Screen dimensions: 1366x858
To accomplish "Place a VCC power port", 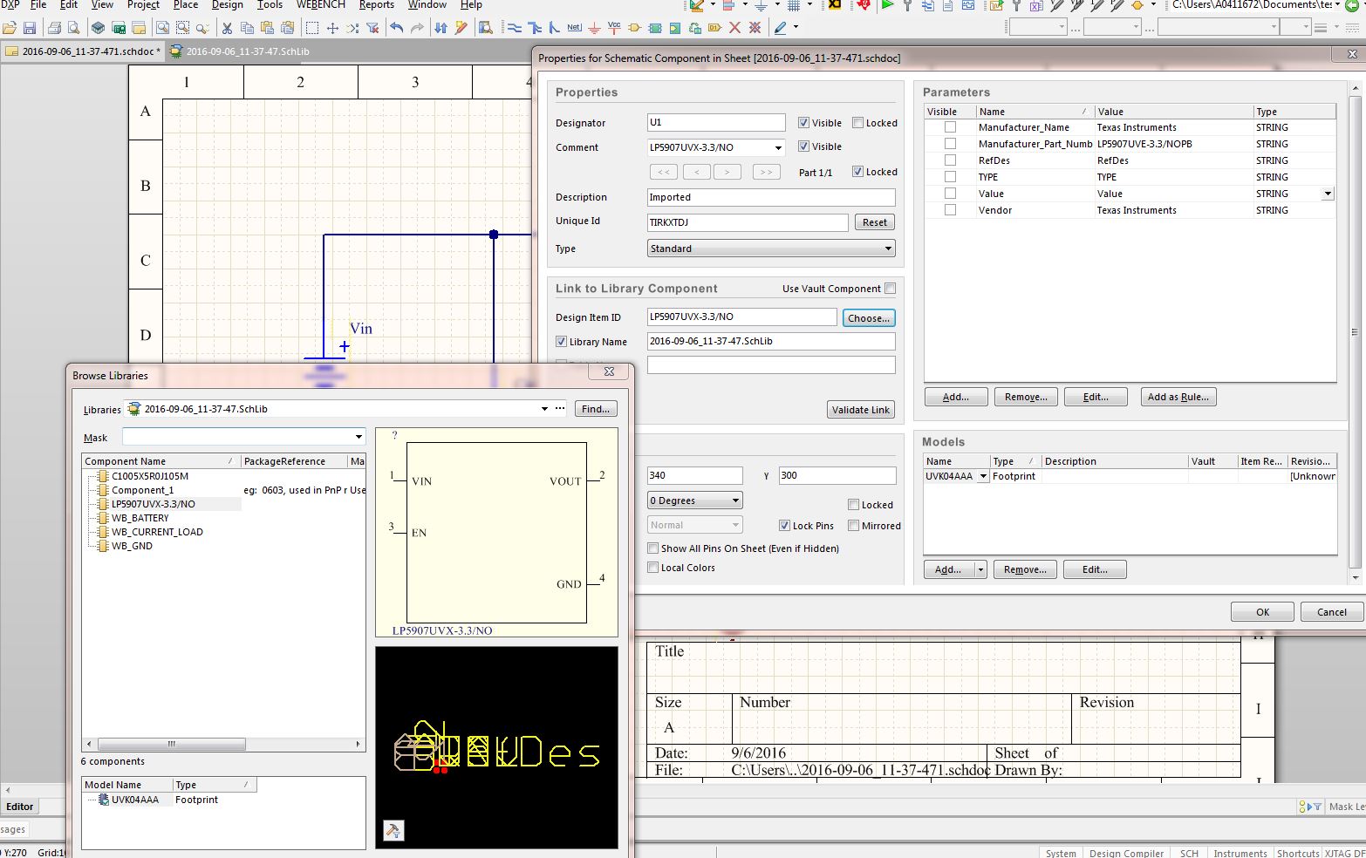I will [x=614, y=28].
